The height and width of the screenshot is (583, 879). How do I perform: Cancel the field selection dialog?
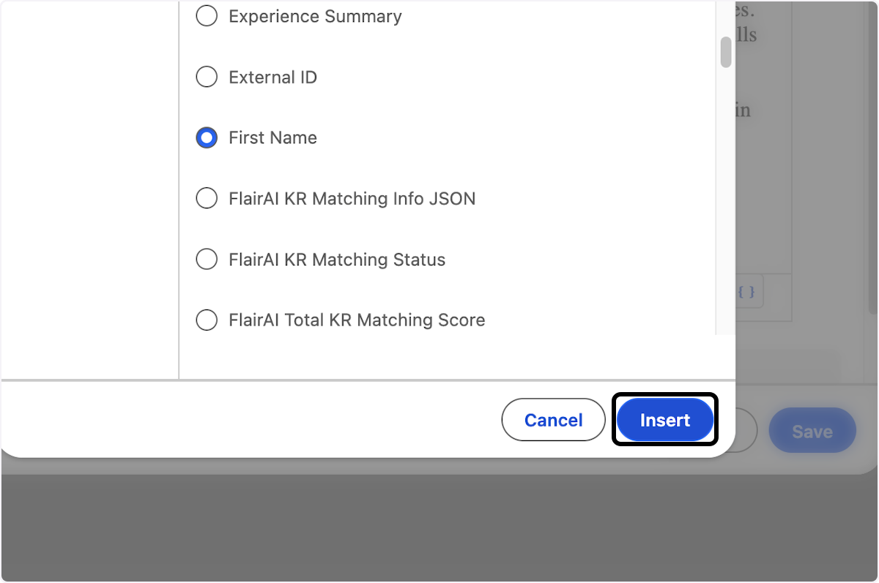click(x=553, y=420)
